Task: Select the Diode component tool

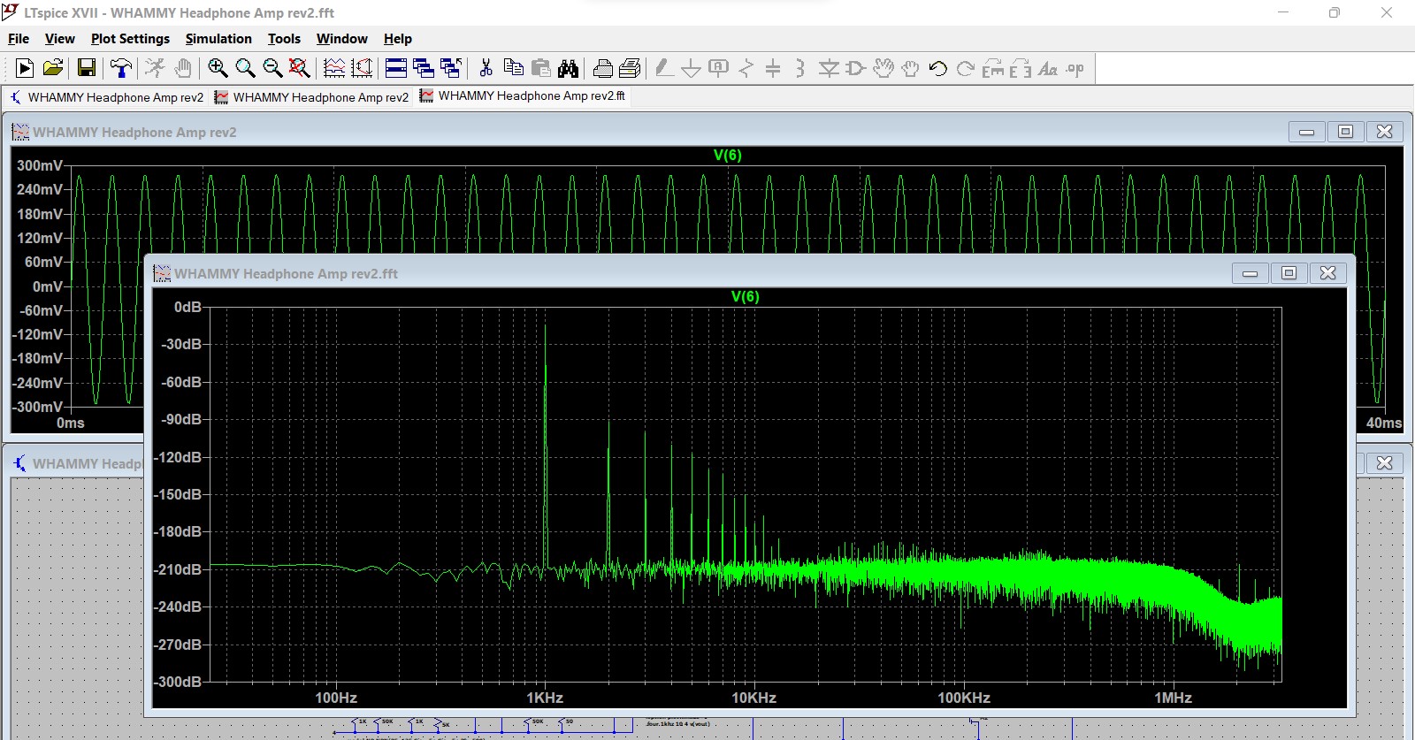Action: [829, 68]
